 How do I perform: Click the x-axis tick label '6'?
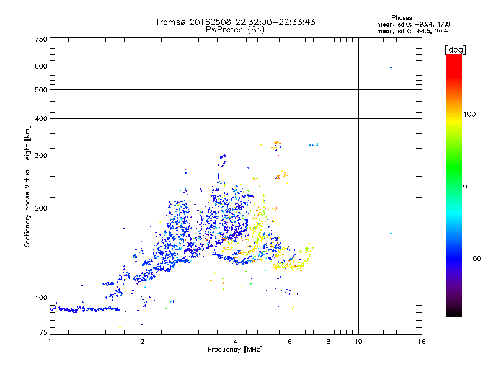[x=290, y=342]
